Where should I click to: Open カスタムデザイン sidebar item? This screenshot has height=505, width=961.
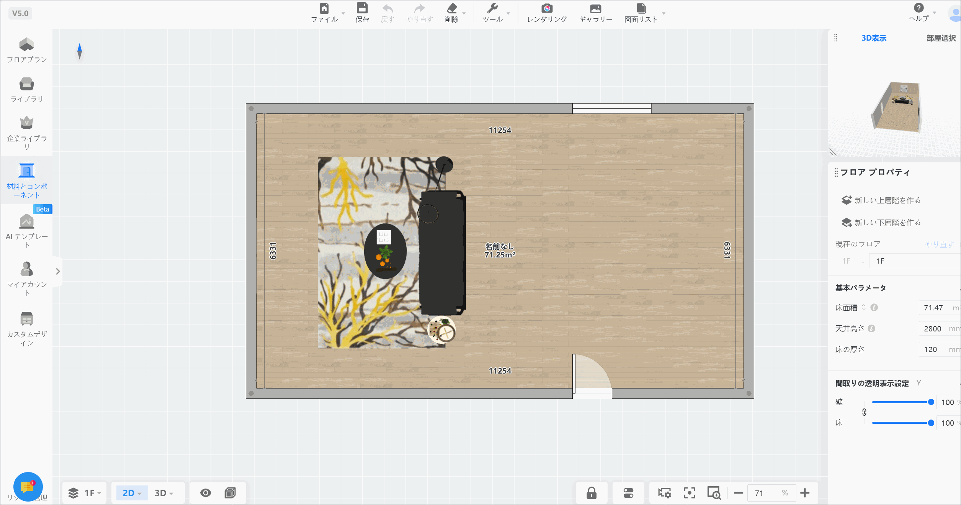click(x=27, y=329)
